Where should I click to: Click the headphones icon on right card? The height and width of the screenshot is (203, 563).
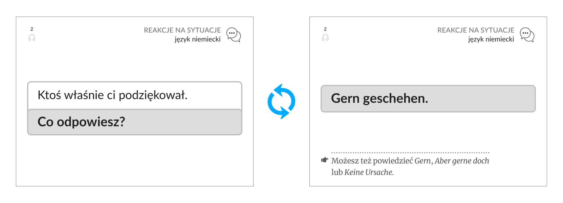[x=325, y=38]
